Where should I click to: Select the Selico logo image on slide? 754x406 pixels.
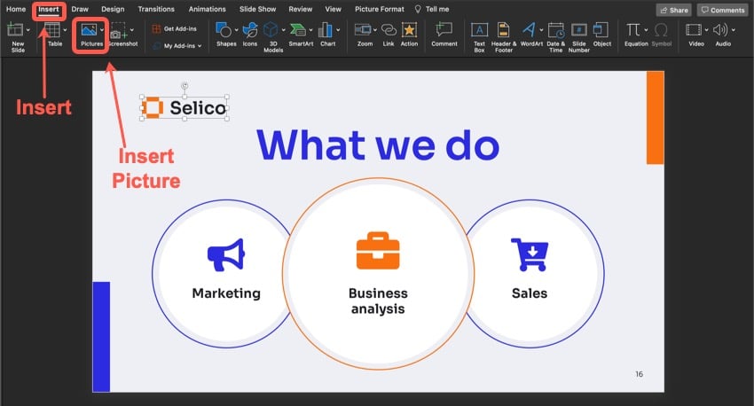(184, 108)
